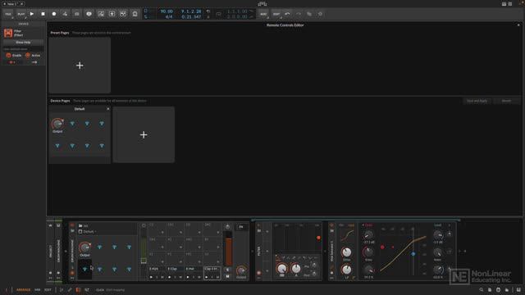Select the Kick drum pad cell
Viewport: 525px width, 295px height.
(x=157, y=273)
